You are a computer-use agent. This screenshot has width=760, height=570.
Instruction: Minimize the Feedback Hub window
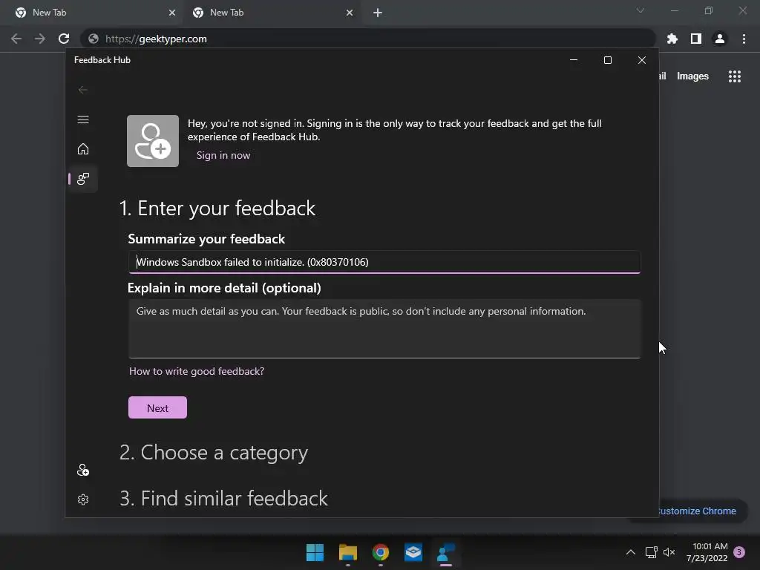pyautogui.click(x=574, y=60)
